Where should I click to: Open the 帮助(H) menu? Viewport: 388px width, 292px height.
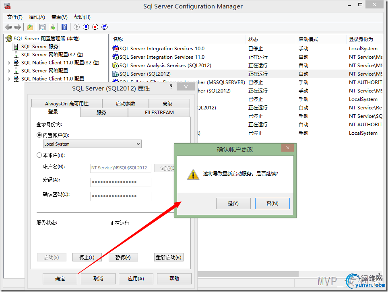pyautogui.click(x=82, y=17)
